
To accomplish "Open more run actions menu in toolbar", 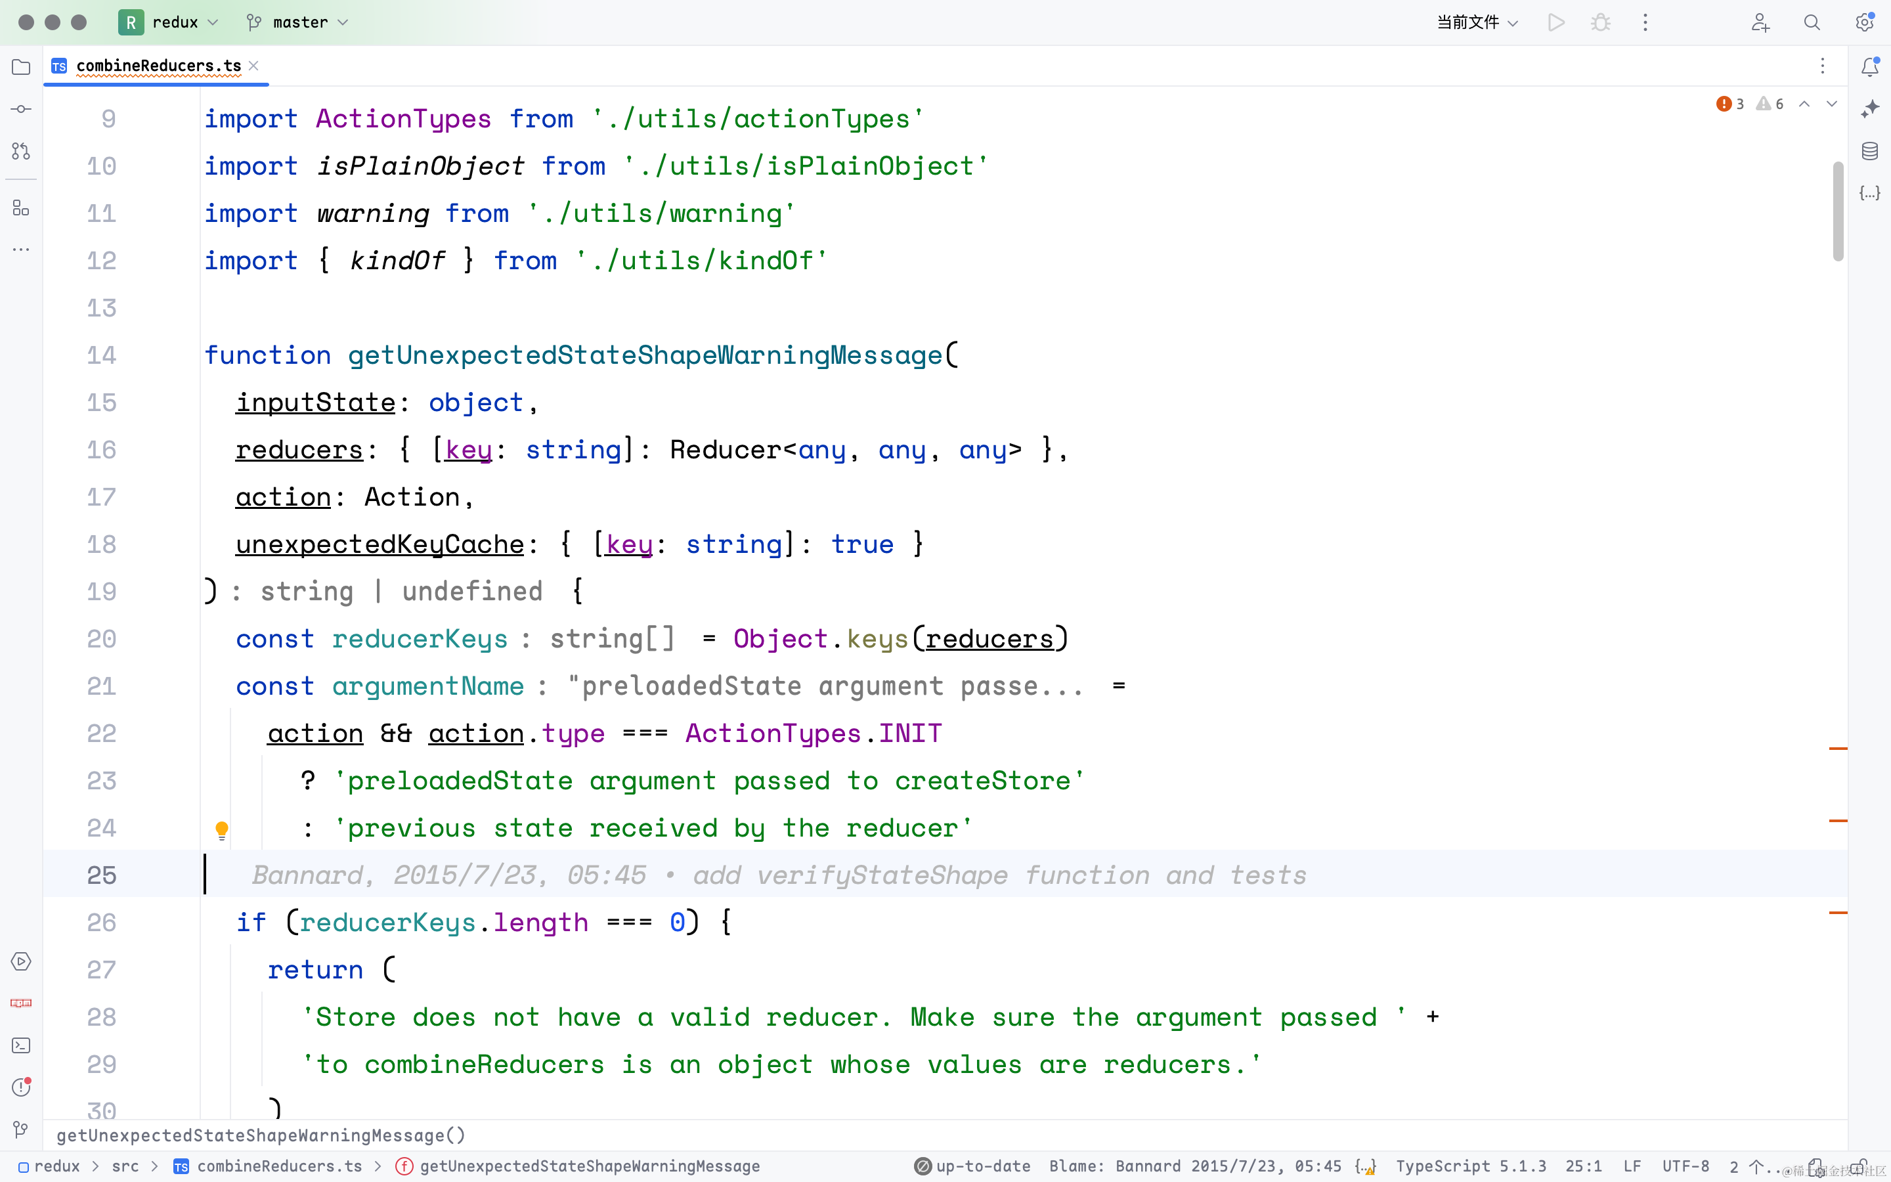I will click(1645, 23).
